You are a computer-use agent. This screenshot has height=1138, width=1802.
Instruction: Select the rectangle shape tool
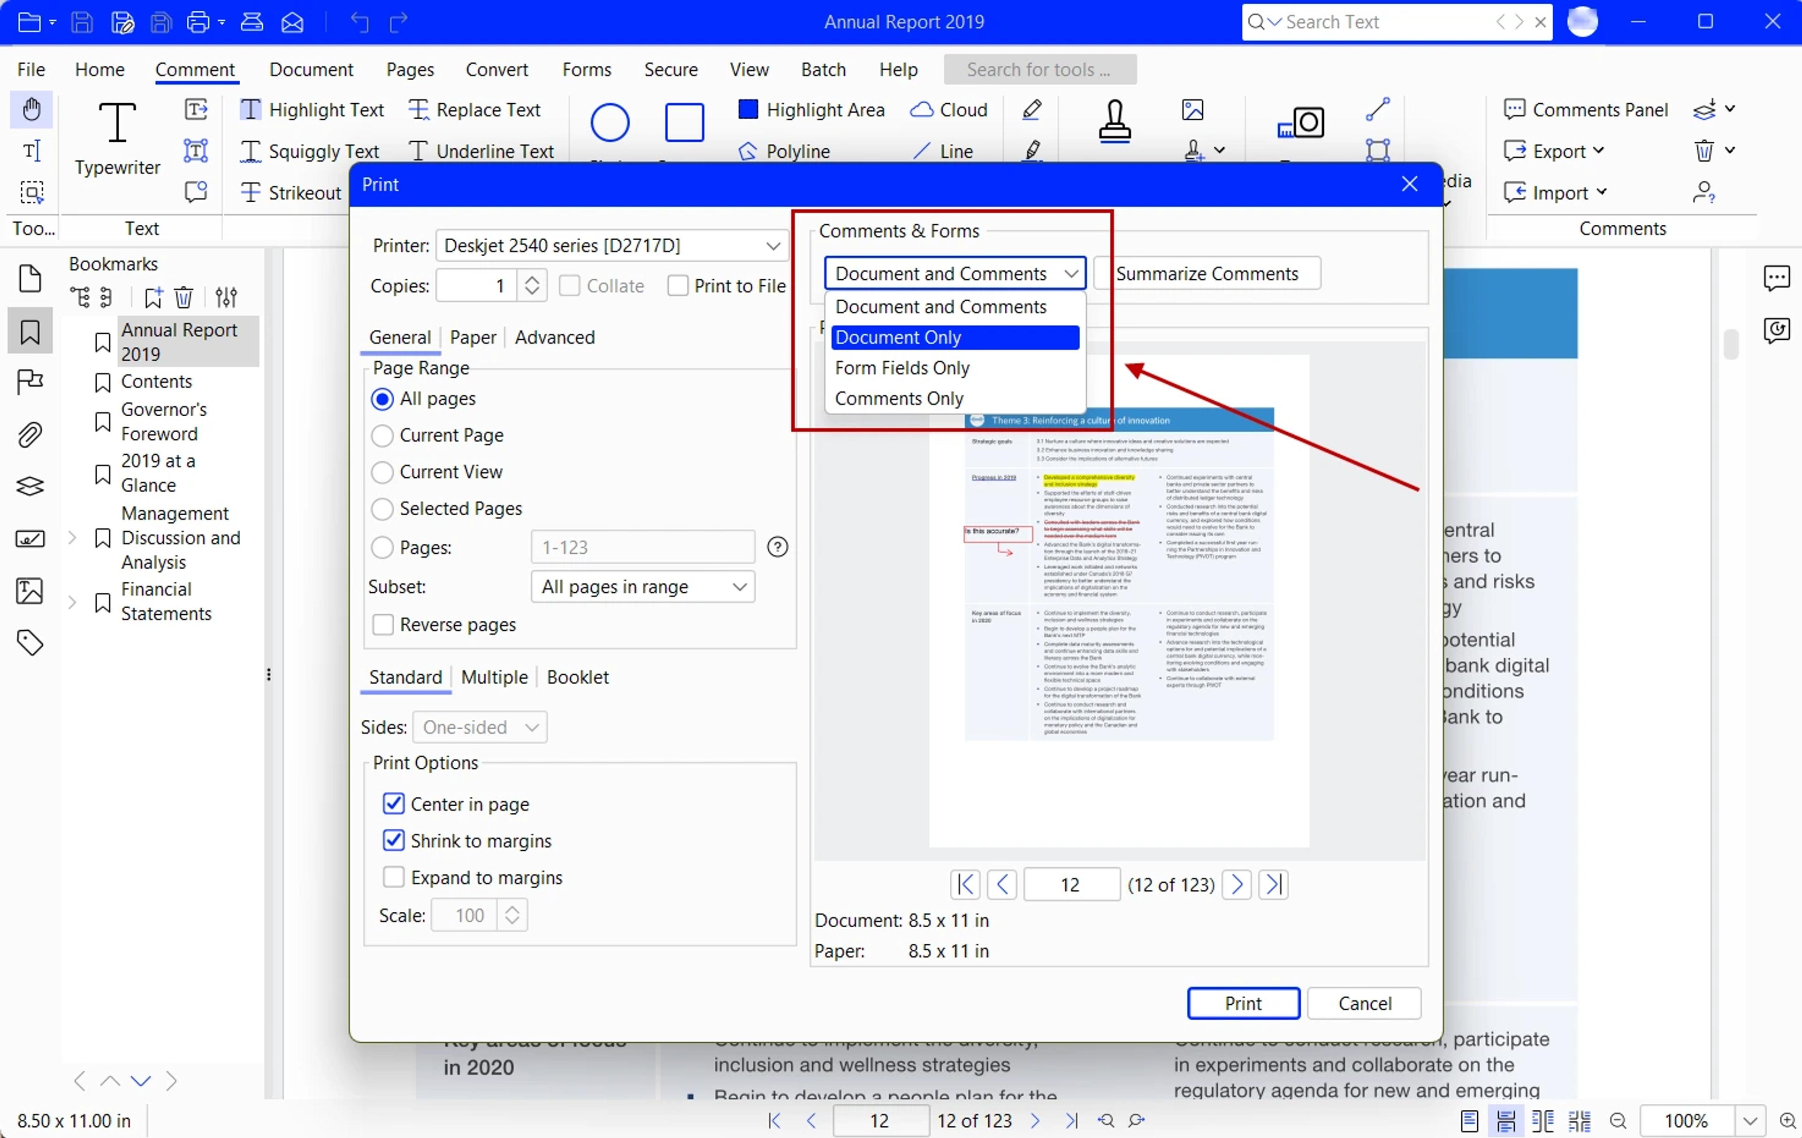[684, 122]
